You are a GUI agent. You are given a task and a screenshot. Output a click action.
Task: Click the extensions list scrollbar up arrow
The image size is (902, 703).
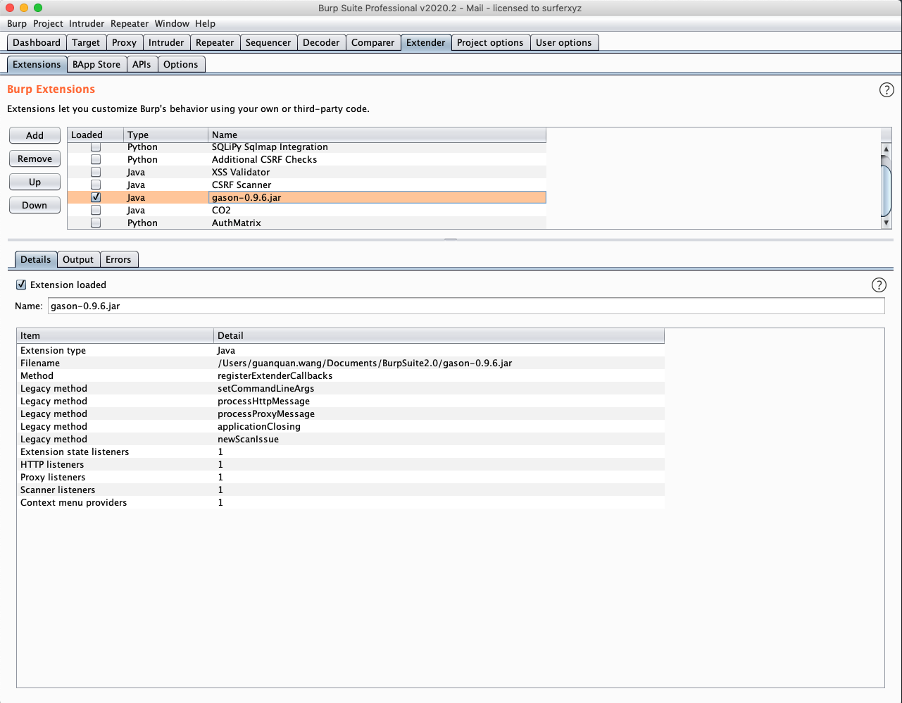887,149
